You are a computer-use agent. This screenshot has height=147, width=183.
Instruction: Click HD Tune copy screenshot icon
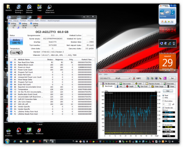pos(152,78)
